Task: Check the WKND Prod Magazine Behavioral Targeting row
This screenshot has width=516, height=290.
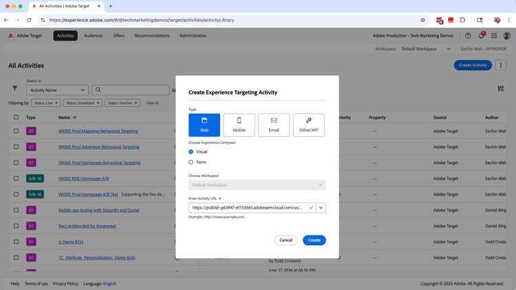Action: pos(17,131)
